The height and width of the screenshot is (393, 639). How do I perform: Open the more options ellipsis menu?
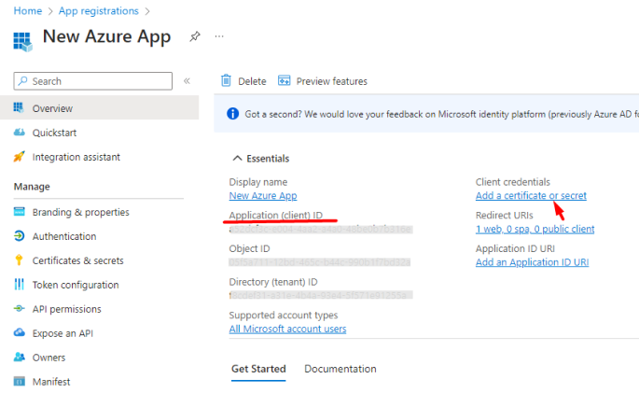219,36
